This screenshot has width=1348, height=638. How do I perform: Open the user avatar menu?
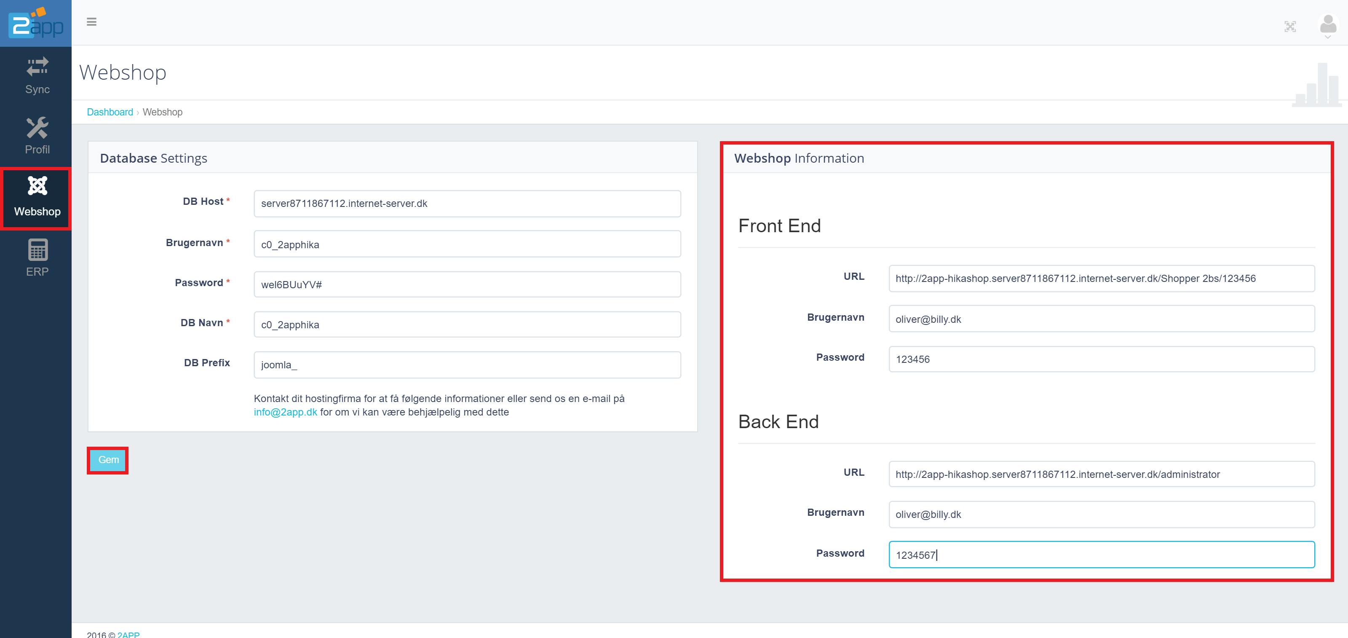(1328, 26)
